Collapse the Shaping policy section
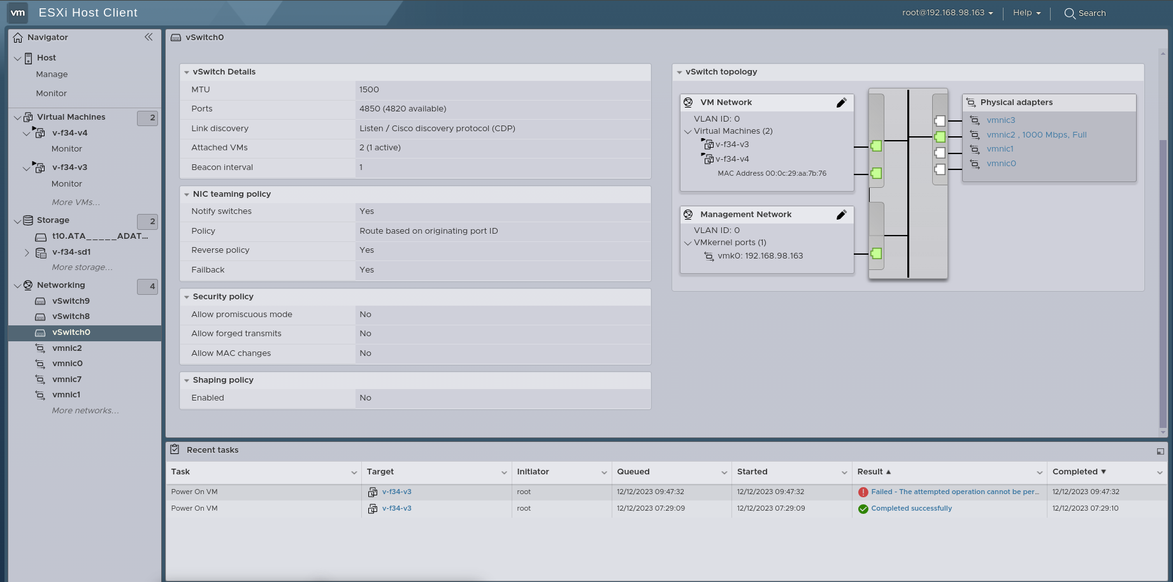The image size is (1173, 582). coord(187,381)
